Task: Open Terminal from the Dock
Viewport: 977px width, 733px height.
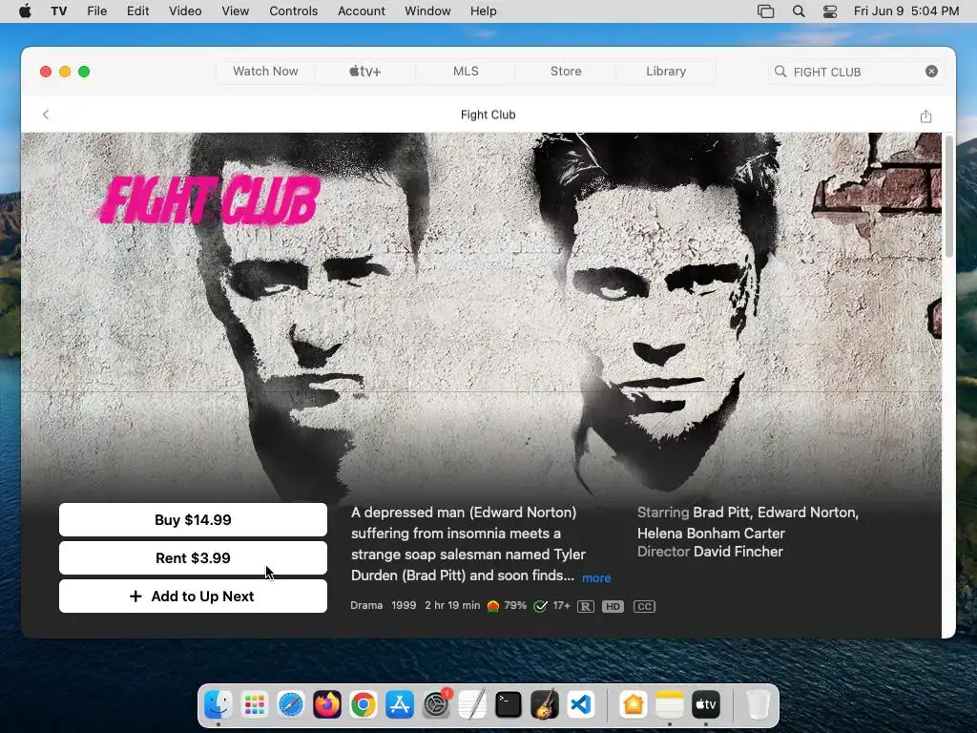Action: point(509,705)
